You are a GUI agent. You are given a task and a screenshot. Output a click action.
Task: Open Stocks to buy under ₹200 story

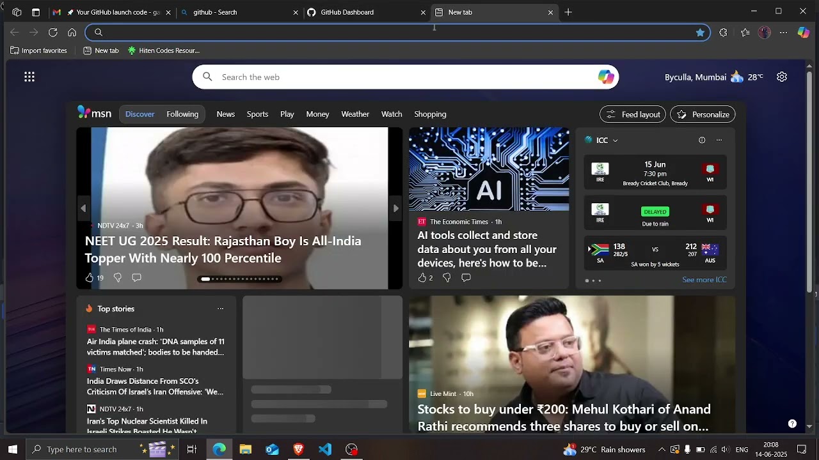[564, 418]
